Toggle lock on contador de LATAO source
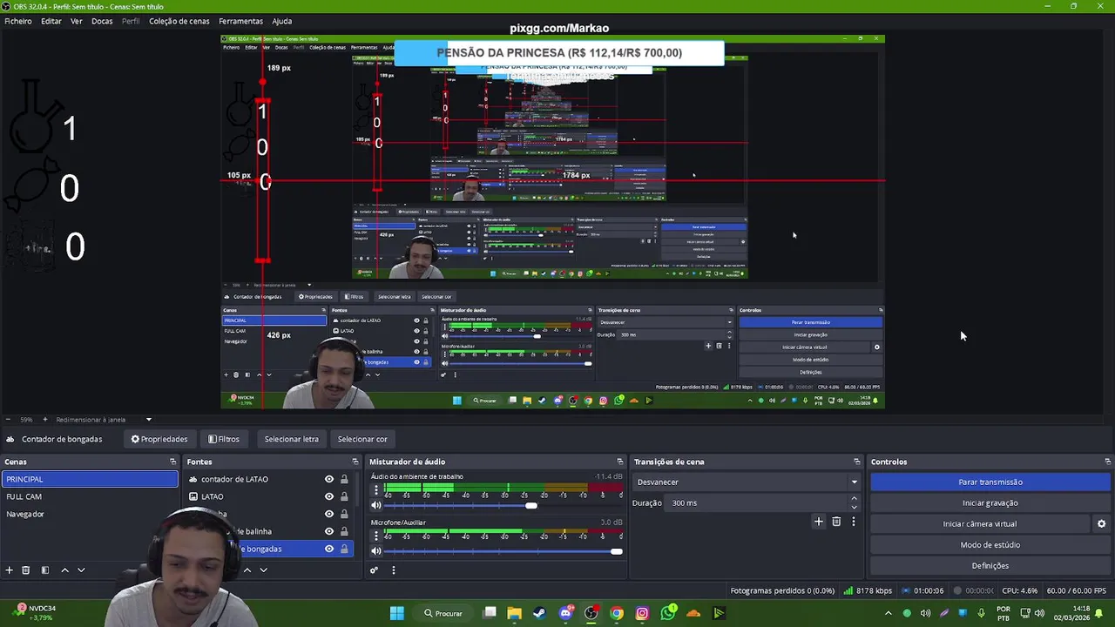The width and height of the screenshot is (1115, 627). [x=344, y=479]
